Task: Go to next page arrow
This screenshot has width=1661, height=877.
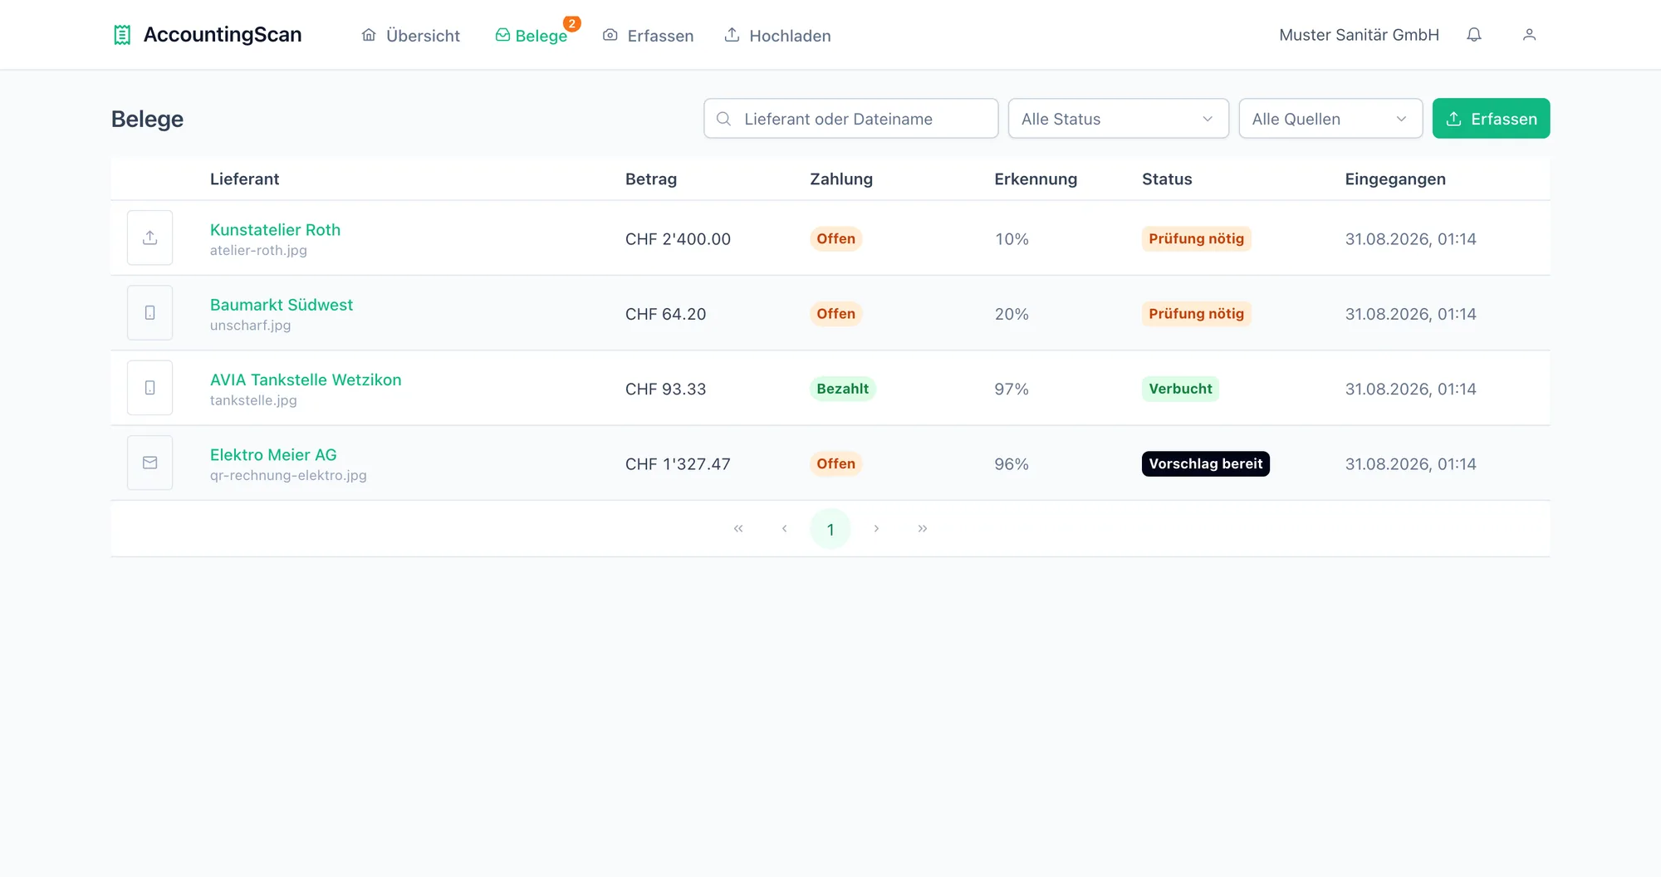Action: [x=876, y=529]
